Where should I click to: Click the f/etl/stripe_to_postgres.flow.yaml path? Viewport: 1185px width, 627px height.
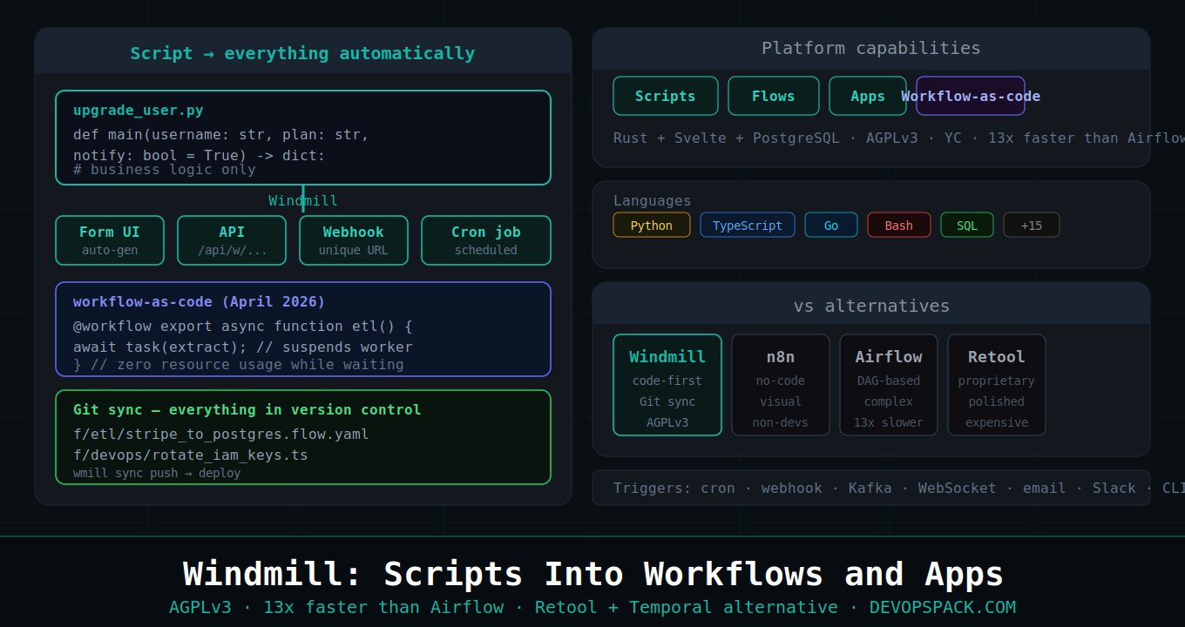point(221,435)
